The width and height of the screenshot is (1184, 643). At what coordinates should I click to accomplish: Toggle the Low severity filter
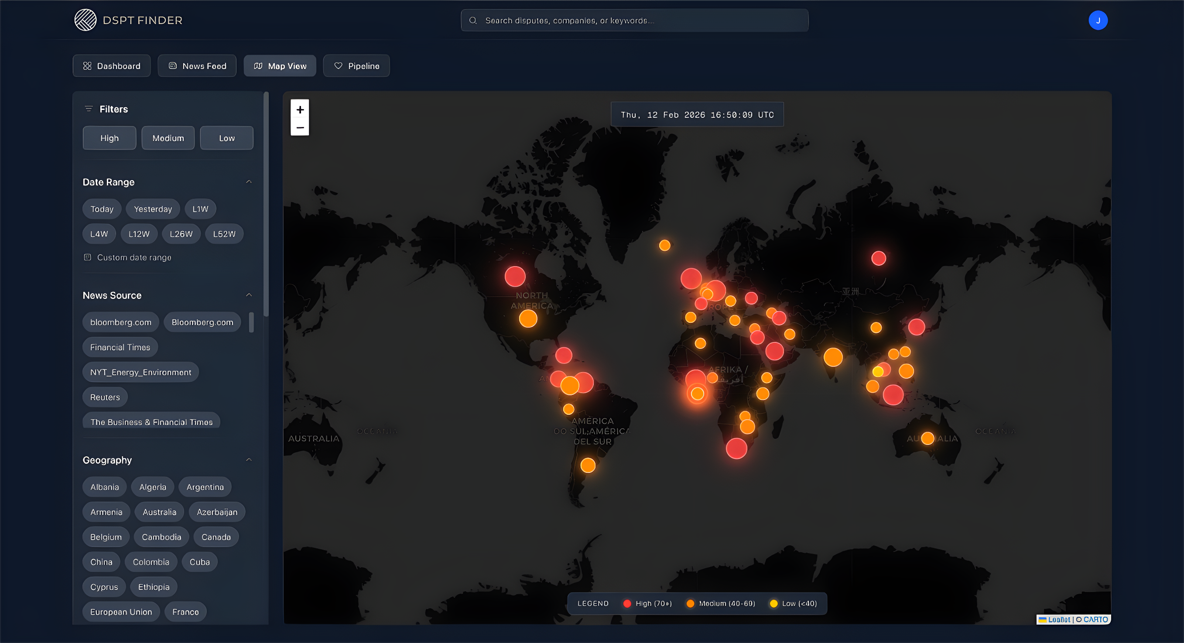pyautogui.click(x=226, y=137)
